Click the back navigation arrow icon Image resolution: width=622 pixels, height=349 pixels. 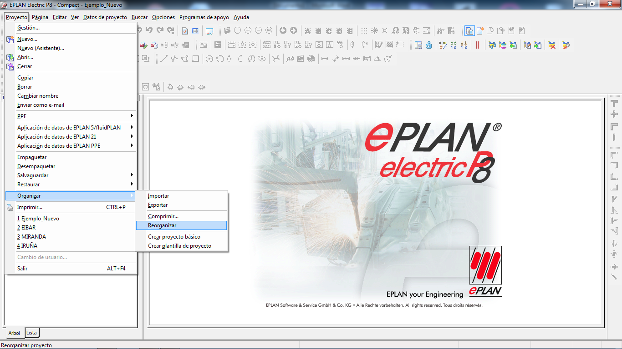point(283,30)
